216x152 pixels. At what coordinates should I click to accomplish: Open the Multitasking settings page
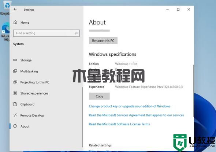pos(29,71)
